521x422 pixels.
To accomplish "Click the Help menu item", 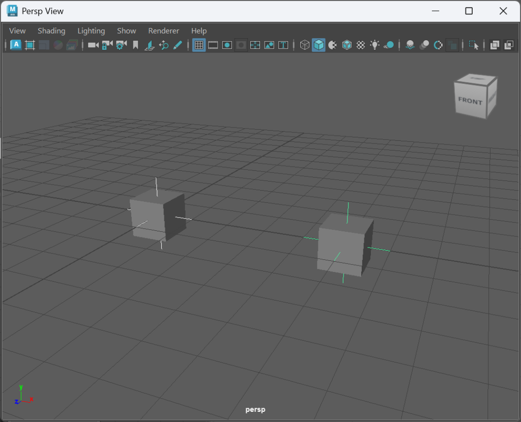I will point(199,31).
